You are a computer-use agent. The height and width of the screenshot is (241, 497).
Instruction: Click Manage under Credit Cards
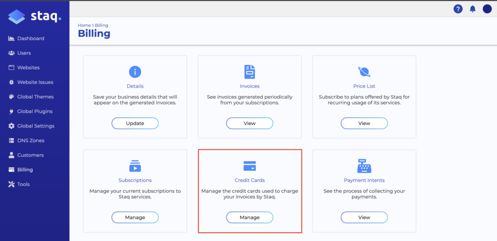coord(249,217)
